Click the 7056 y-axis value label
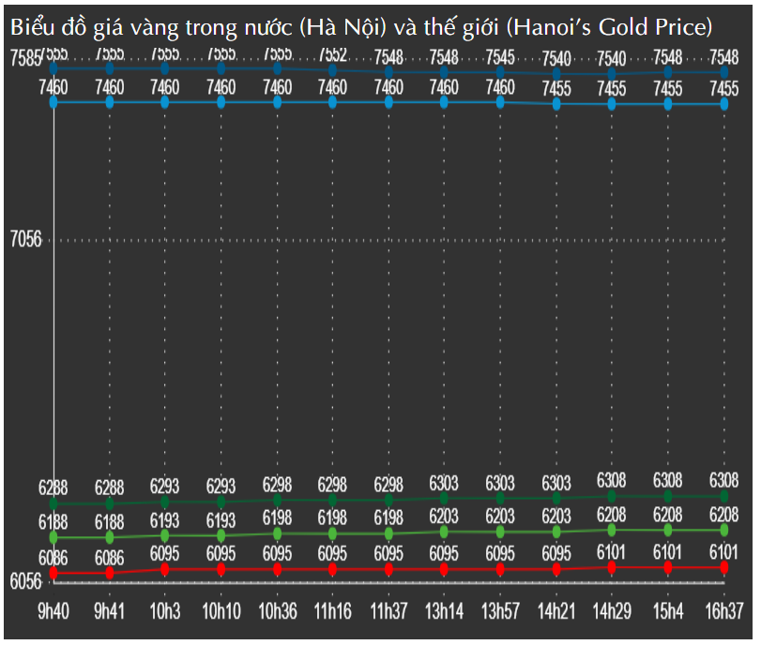This screenshot has height=645, width=761. pyautogui.click(x=25, y=240)
